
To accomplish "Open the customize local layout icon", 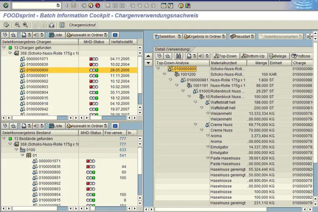I will pos(188,6).
